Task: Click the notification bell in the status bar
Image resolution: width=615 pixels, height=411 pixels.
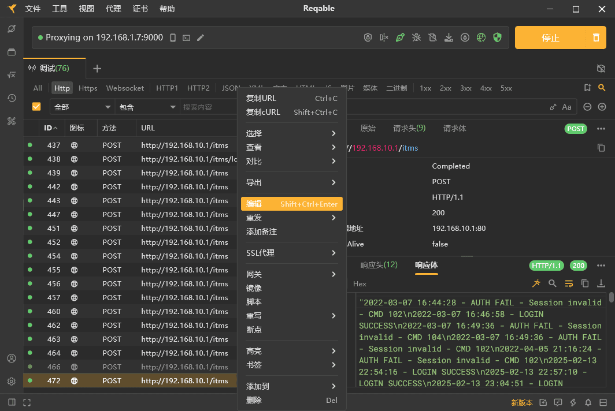Action: tap(588, 402)
